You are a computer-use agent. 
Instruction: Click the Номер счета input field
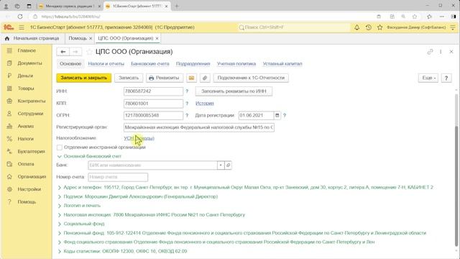118,177
